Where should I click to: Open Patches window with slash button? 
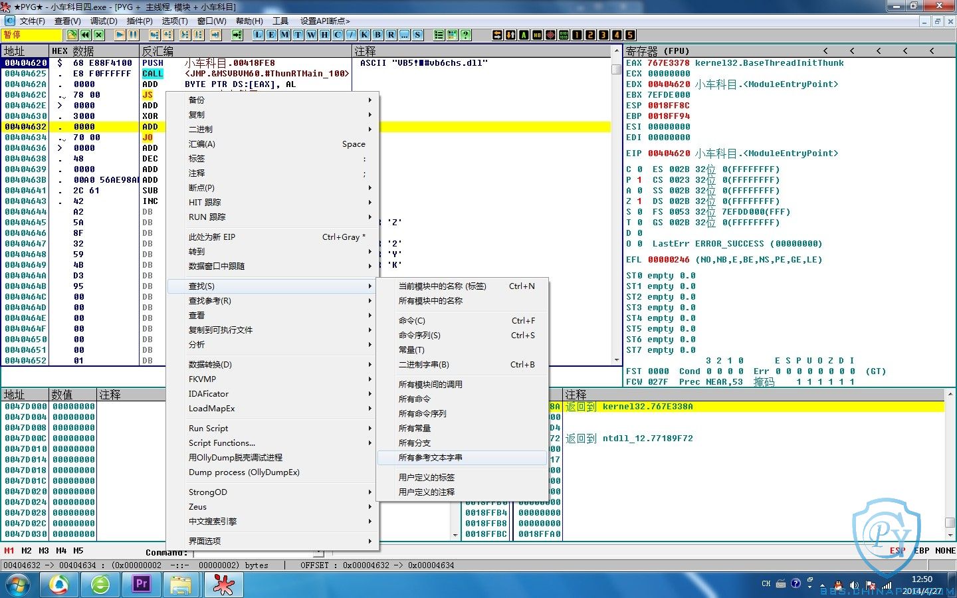click(x=351, y=35)
